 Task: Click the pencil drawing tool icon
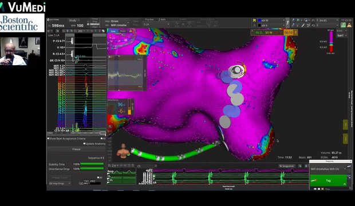tap(303, 25)
